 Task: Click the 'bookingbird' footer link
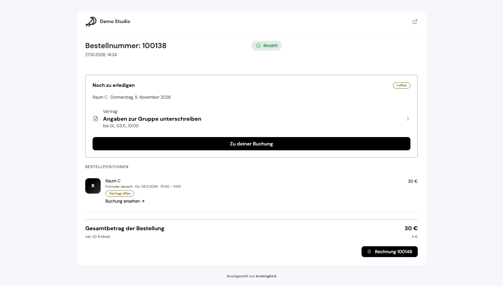pyautogui.click(x=266, y=276)
